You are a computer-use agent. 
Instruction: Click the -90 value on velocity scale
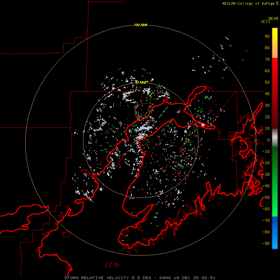[x=266, y=244]
